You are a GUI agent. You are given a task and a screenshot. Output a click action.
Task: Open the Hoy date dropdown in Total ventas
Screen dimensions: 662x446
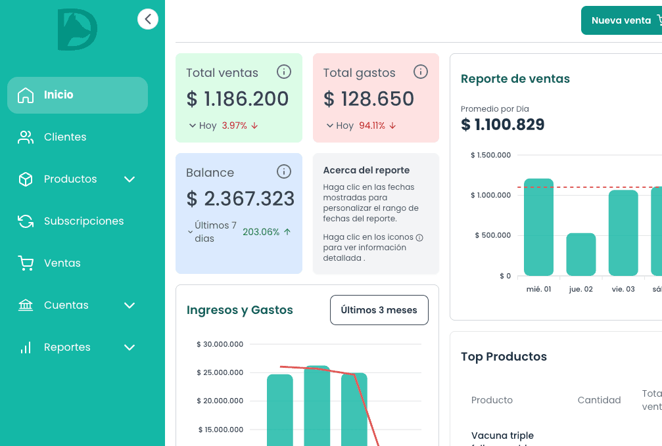coord(202,125)
